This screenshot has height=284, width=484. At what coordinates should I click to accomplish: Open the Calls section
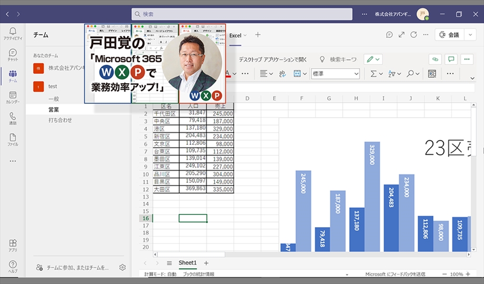tap(13, 119)
